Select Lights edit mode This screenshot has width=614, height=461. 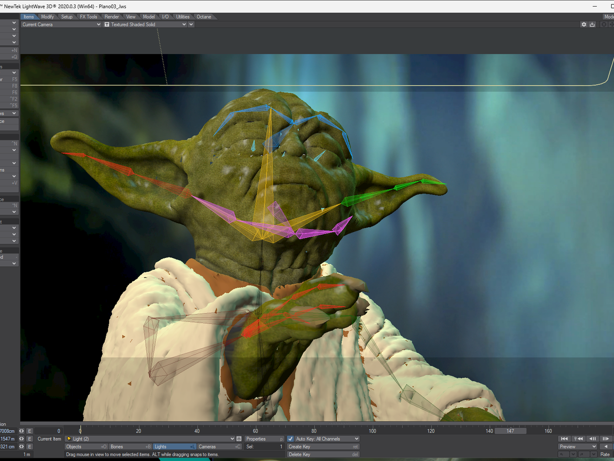click(174, 447)
